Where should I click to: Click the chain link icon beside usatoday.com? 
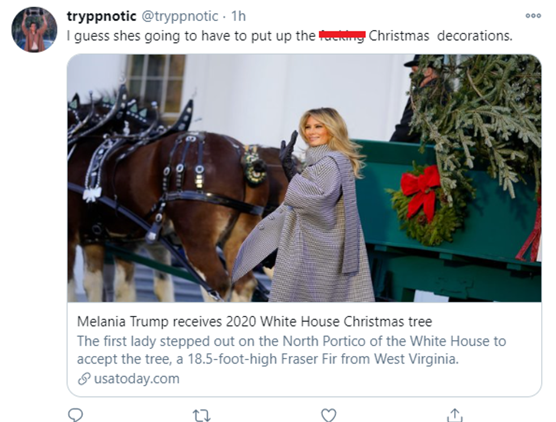(84, 379)
